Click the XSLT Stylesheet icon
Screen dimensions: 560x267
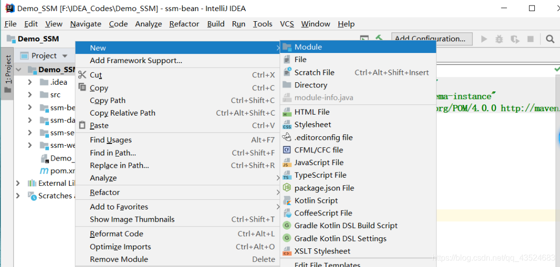287,251
